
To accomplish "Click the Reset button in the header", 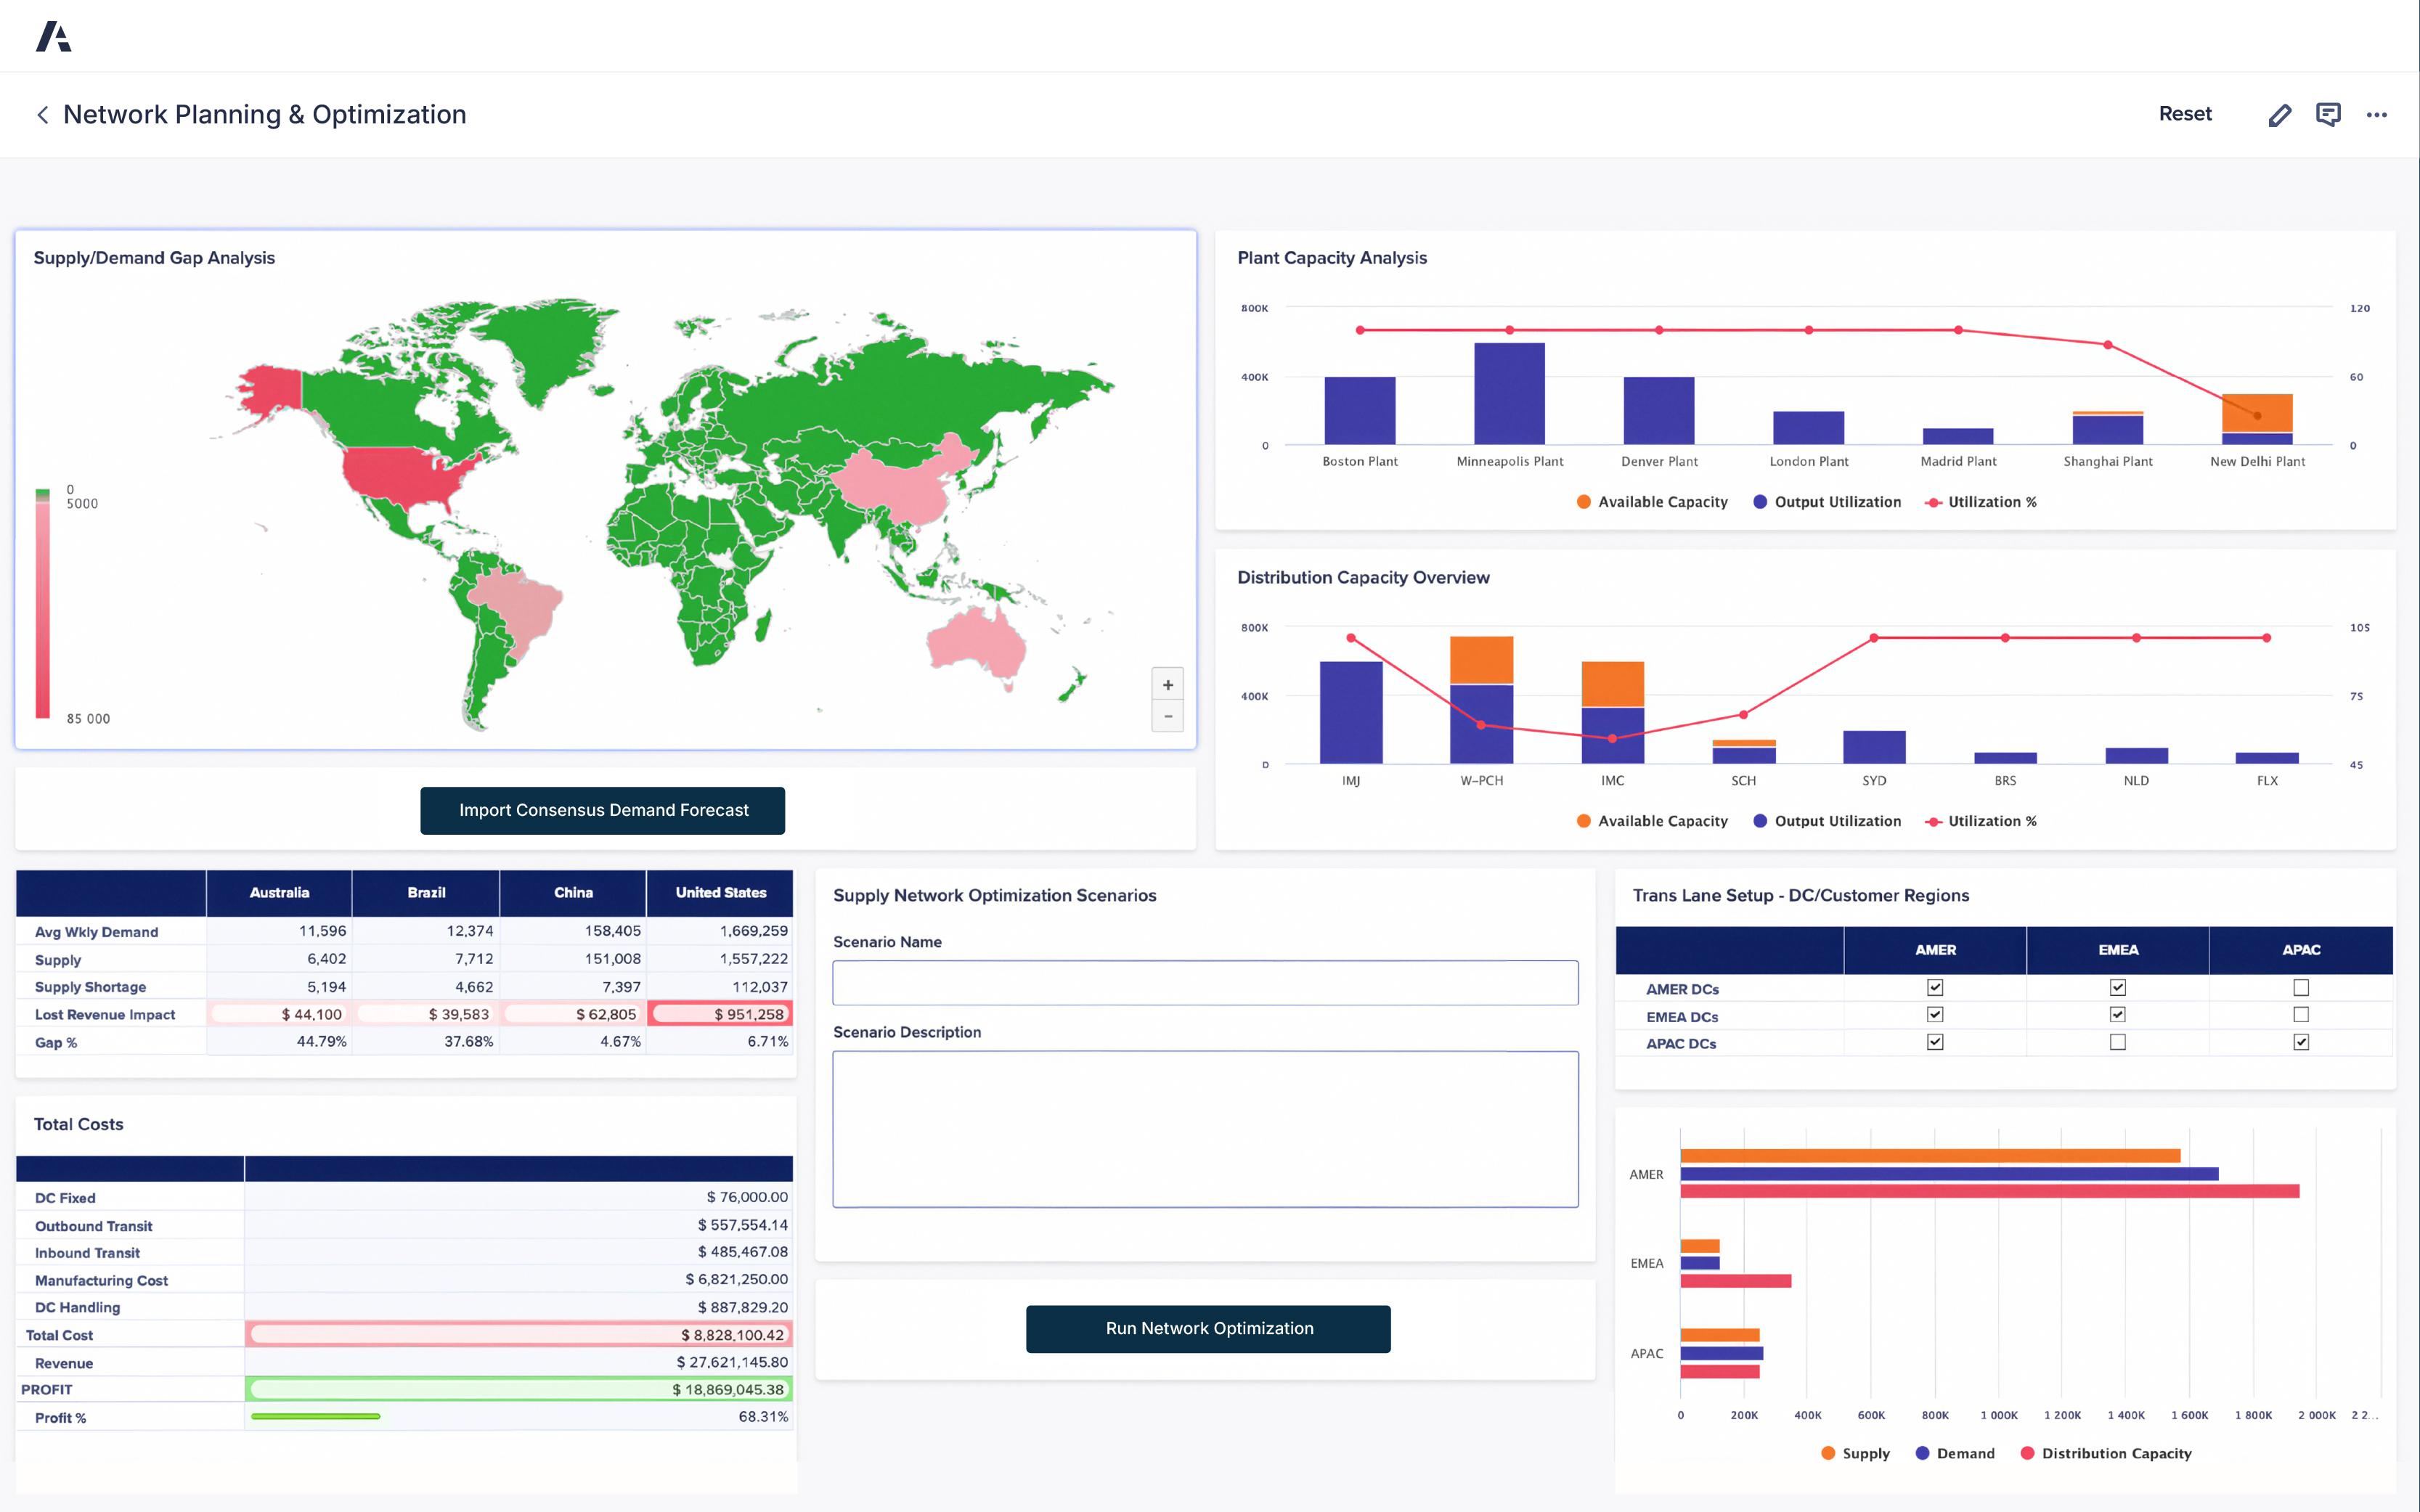I will [x=2186, y=114].
